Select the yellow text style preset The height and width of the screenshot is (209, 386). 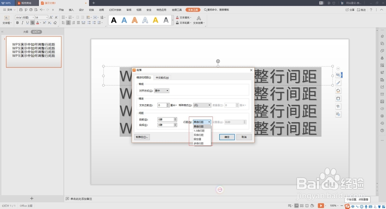156,20
